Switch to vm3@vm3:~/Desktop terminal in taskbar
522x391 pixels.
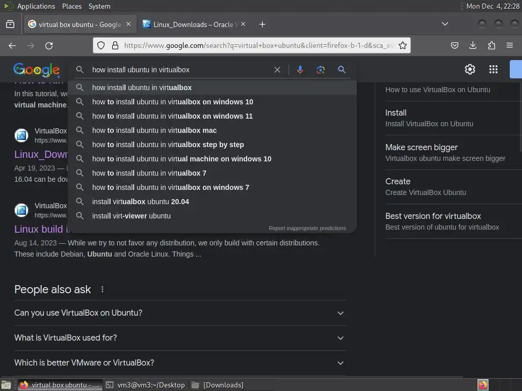[146, 385]
